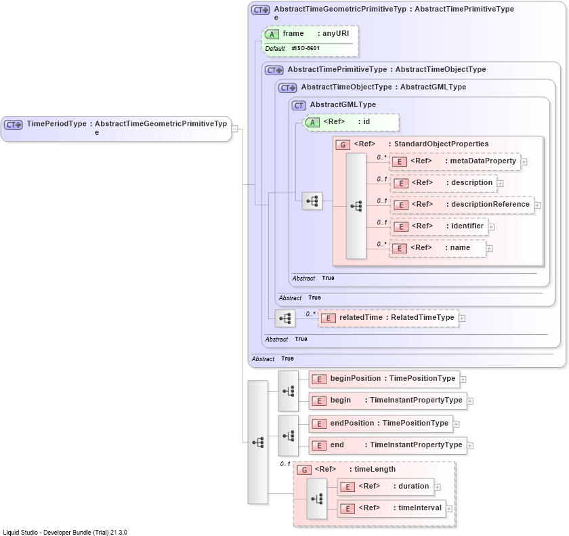Viewport: 569px width, 536px height.
Task: Expand the relatedTime element
Action: 462,318
